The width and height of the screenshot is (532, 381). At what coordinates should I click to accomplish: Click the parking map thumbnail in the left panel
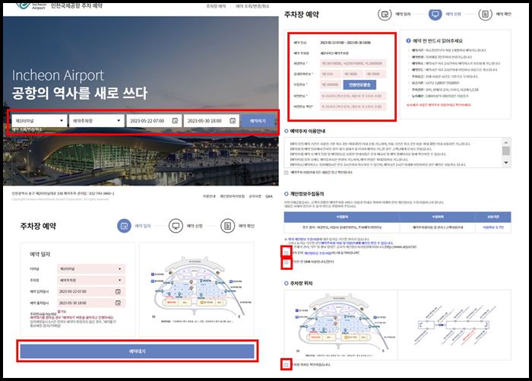tap(197, 289)
